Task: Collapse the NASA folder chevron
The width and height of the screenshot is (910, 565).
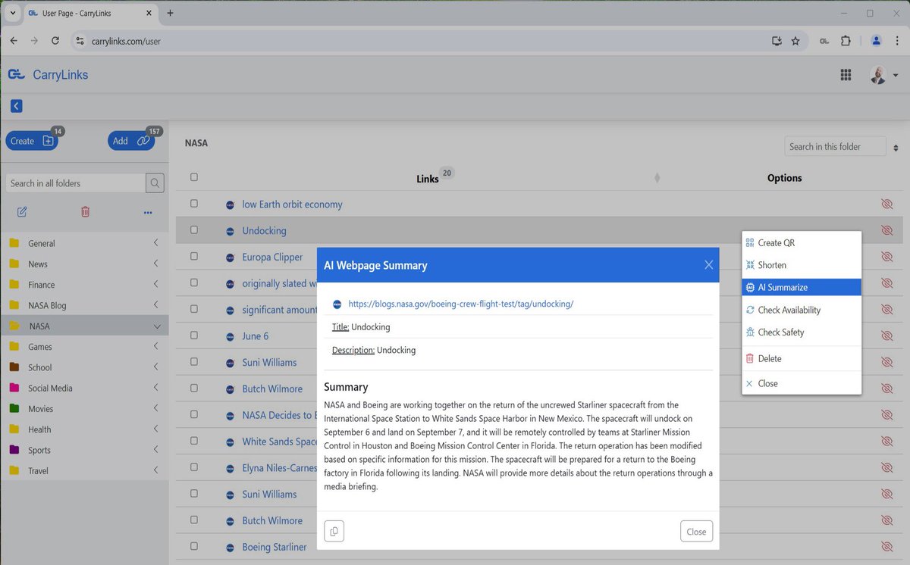Action: tap(157, 326)
